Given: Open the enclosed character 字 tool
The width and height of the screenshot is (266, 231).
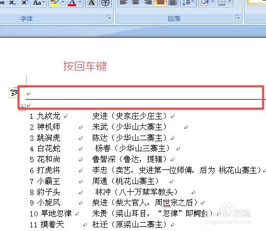Looking at the screenshot, I should (x=105, y=3).
